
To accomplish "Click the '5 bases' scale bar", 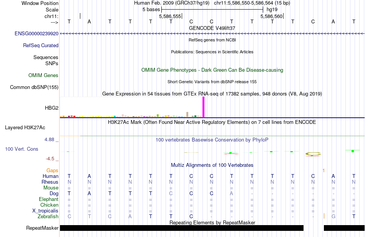I will (212, 10).
